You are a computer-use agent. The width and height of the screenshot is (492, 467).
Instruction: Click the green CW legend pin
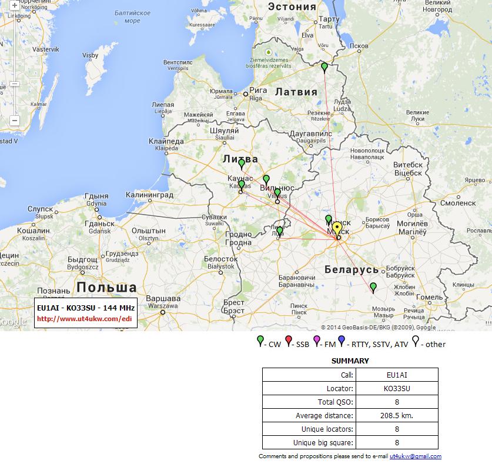(260, 341)
